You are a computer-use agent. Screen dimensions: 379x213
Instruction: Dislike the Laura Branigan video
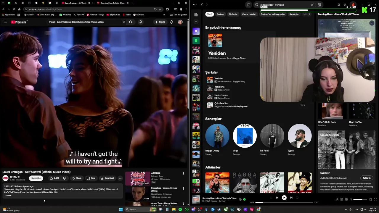point(65,178)
